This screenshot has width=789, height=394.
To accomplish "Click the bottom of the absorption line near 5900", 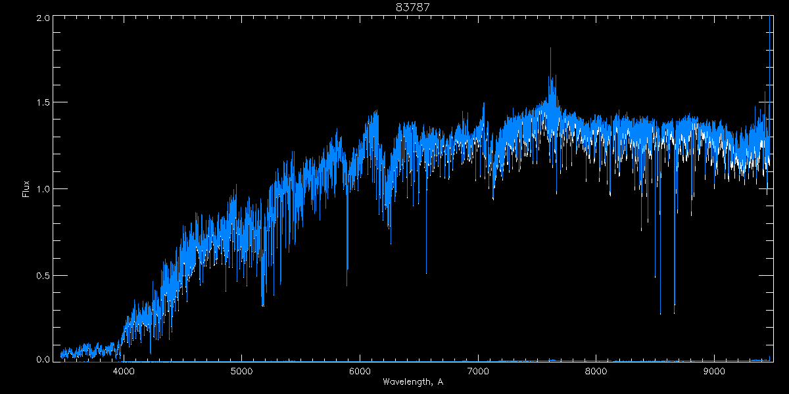I will (x=347, y=284).
